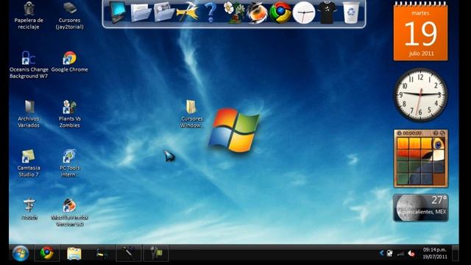471x265 pixels.
Task: Click the black t-shirt icon in the dock
Action: click(327, 13)
